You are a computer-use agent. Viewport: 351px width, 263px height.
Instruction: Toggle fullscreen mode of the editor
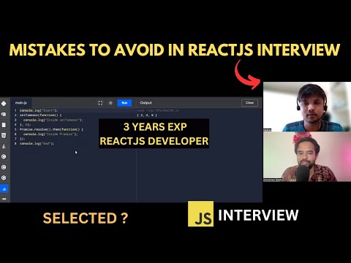(100, 103)
